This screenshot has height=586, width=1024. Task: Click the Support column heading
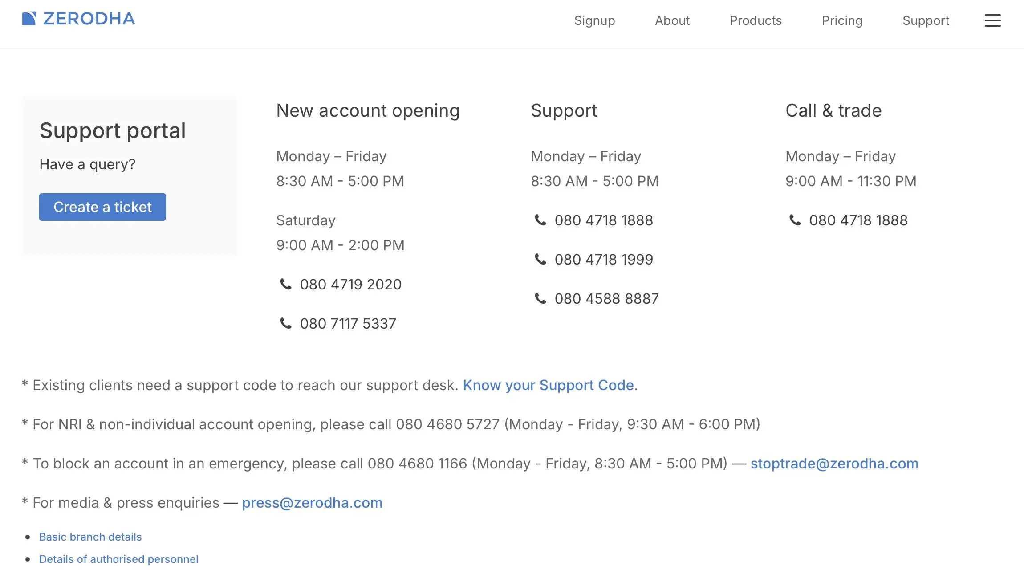click(564, 111)
